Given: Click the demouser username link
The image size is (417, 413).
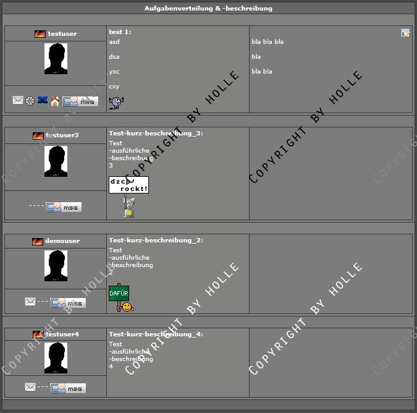Looking at the screenshot, I should coord(62,241).
